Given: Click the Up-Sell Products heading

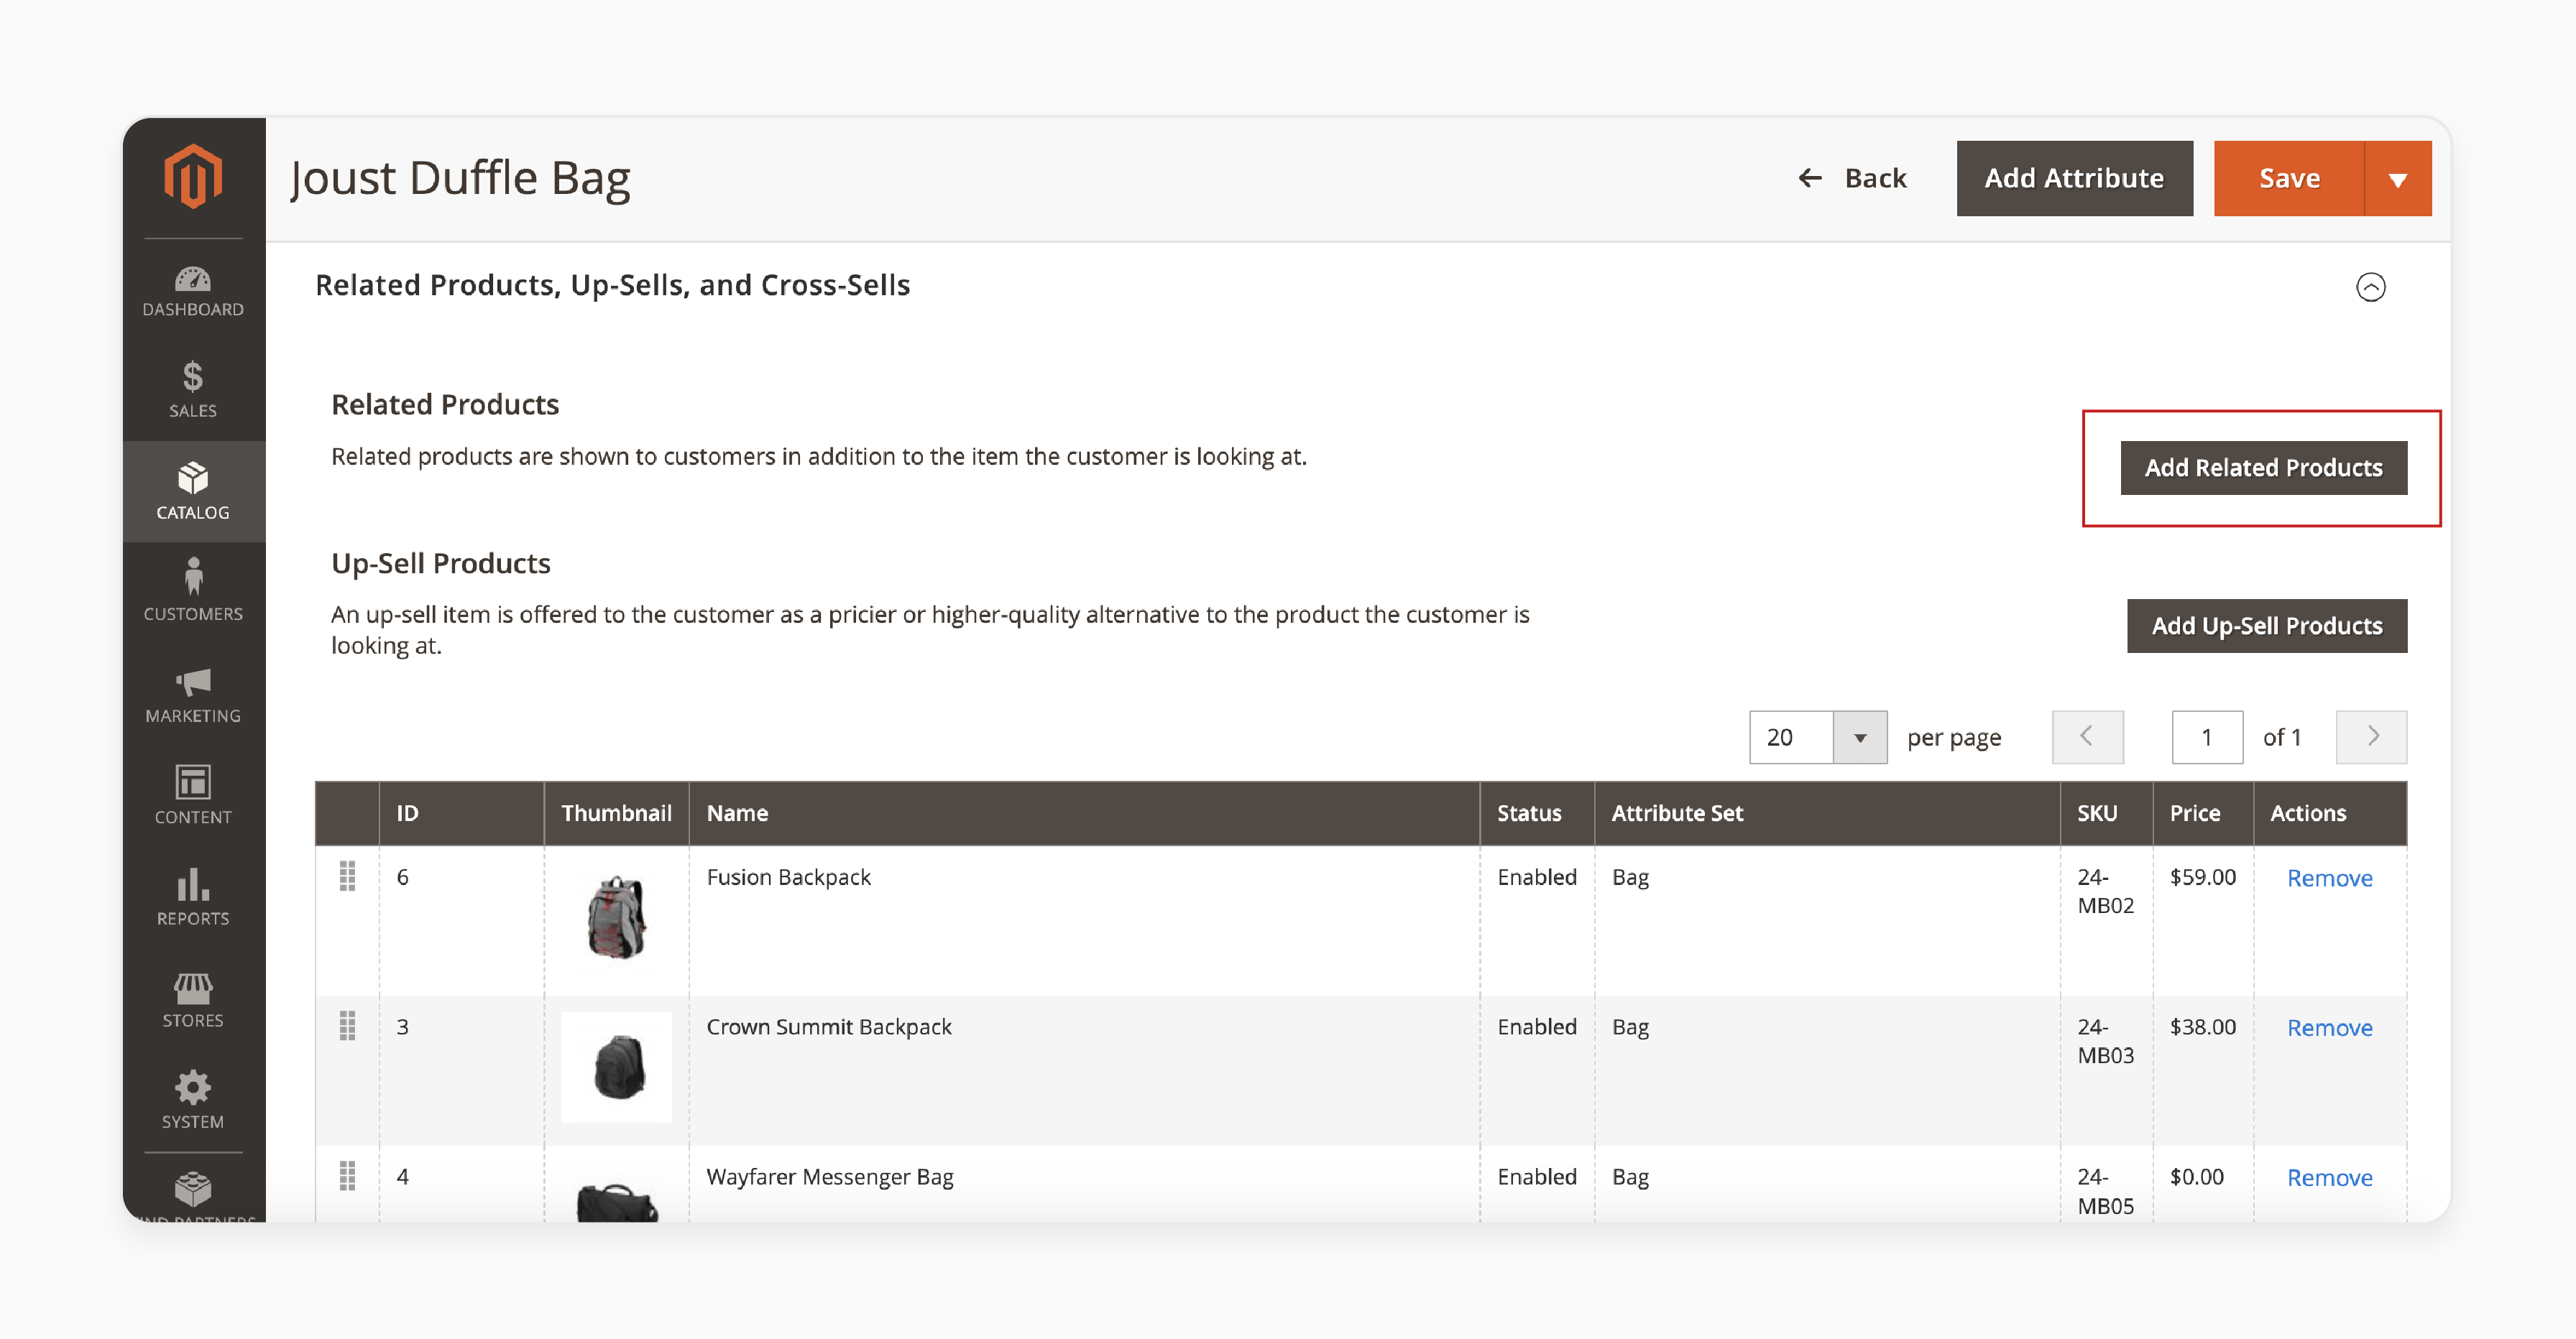Looking at the screenshot, I should tap(441, 564).
